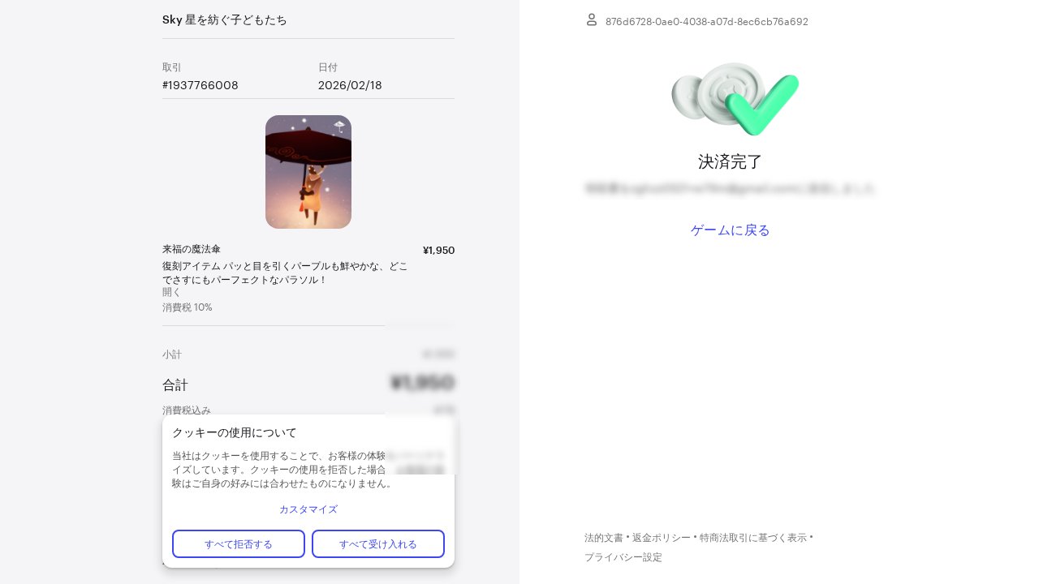Click the green checkmark payment success icon
1039x584 pixels.
pos(735,98)
